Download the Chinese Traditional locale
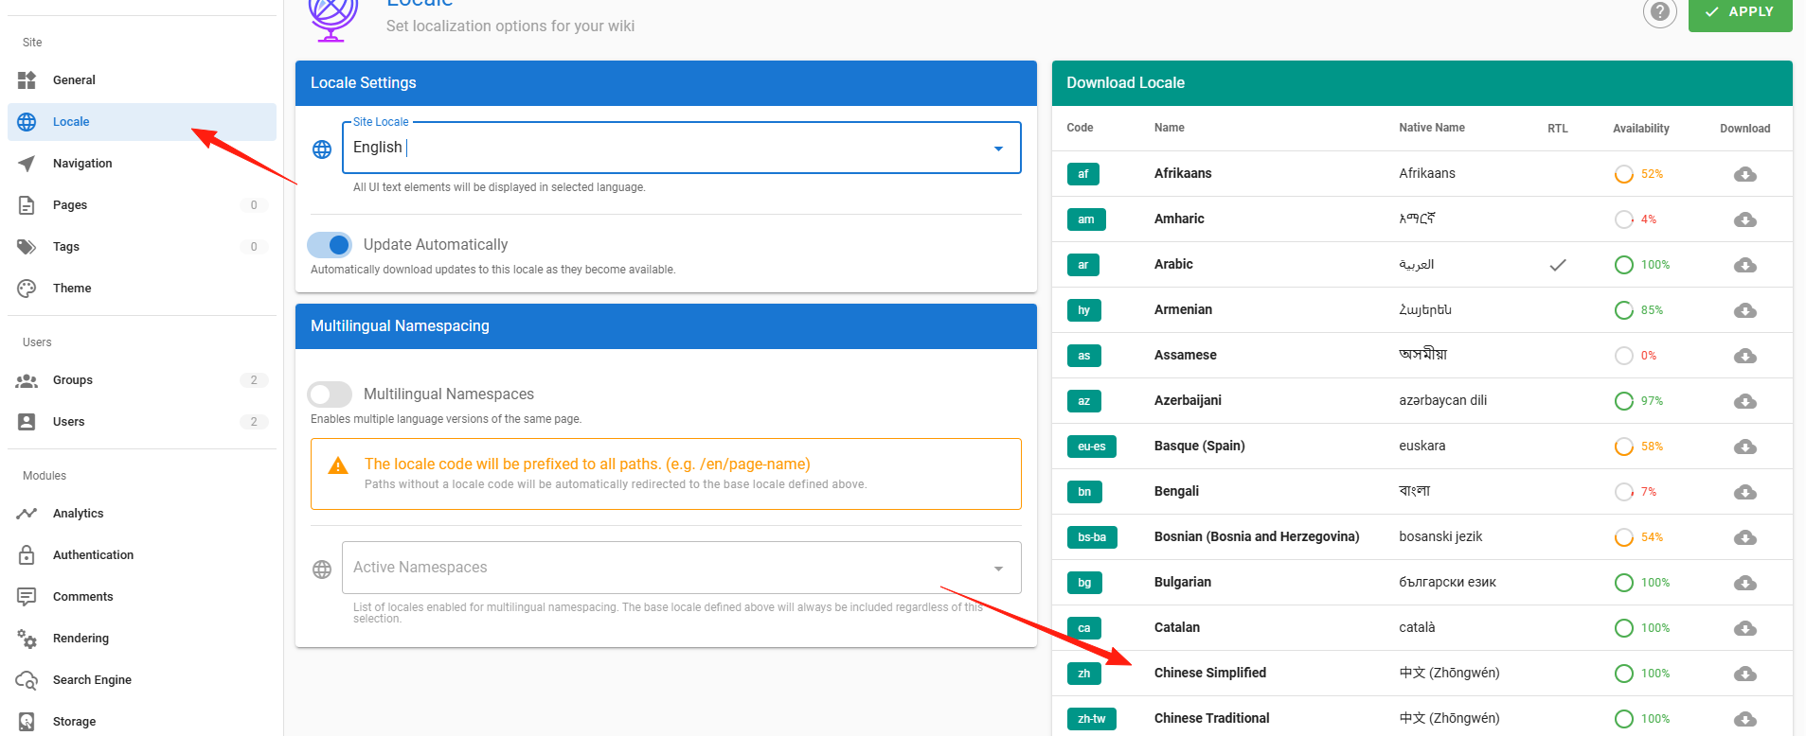1806x736 pixels. click(1745, 719)
